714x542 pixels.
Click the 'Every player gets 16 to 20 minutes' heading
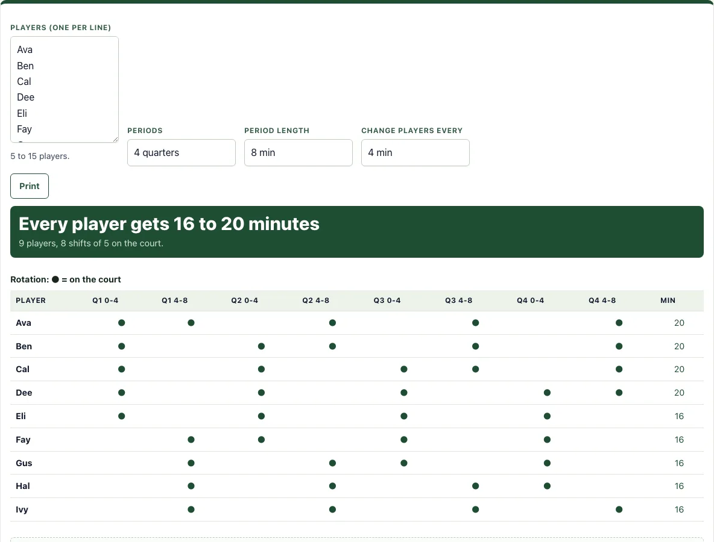point(169,223)
